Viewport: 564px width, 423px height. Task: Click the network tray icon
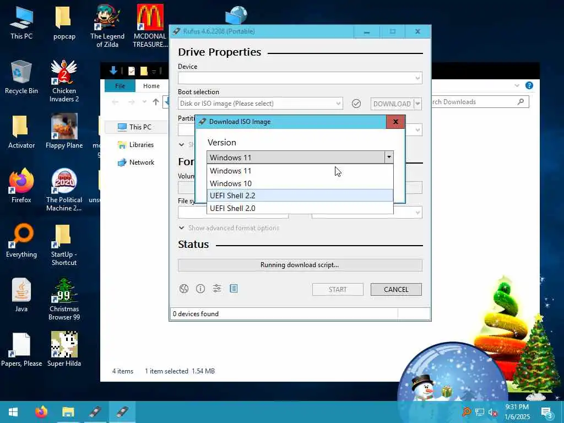coord(480,412)
